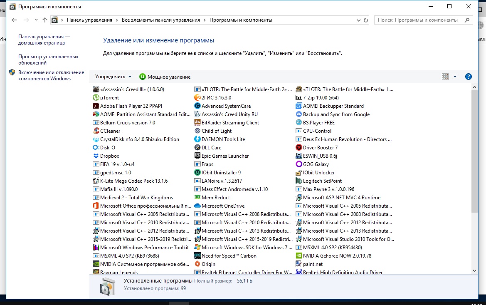Click the IObit Unlocker icon
Image resolution: width=486 pixels, height=305 pixels.
(x=299, y=173)
